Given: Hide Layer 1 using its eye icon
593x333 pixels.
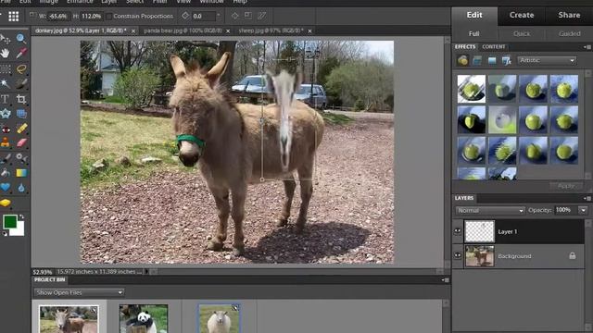Looking at the screenshot, I should pyautogui.click(x=457, y=231).
